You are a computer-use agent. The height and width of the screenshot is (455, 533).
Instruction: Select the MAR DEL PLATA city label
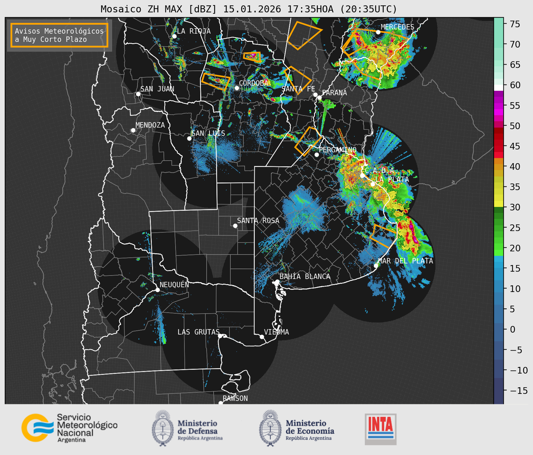405,261
